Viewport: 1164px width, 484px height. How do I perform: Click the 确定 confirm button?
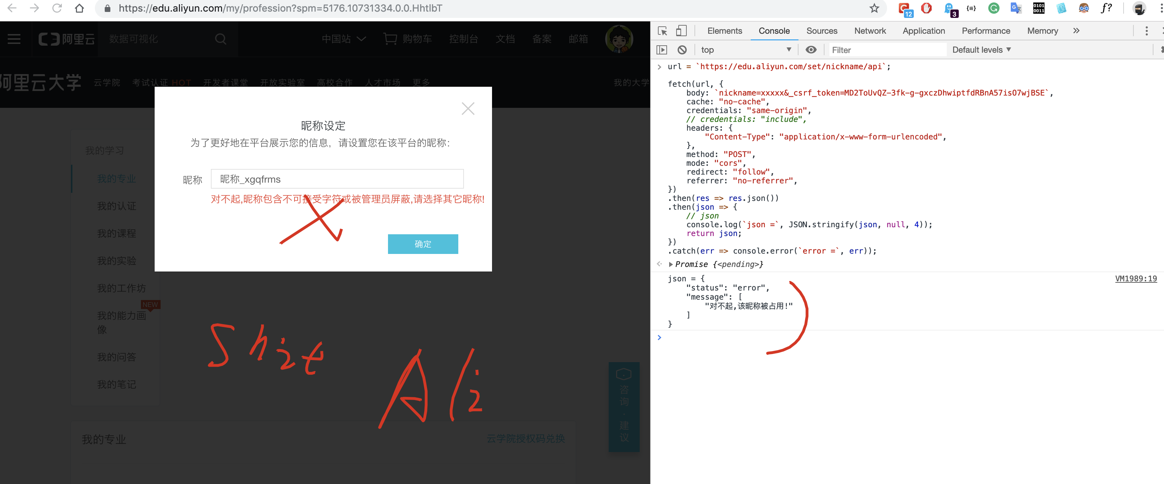click(422, 244)
